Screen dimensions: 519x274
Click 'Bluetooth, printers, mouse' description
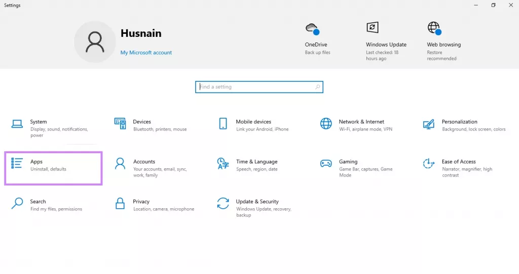click(160, 129)
